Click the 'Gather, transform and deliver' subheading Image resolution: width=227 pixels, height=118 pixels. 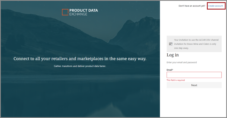pyautogui.click(x=80, y=66)
